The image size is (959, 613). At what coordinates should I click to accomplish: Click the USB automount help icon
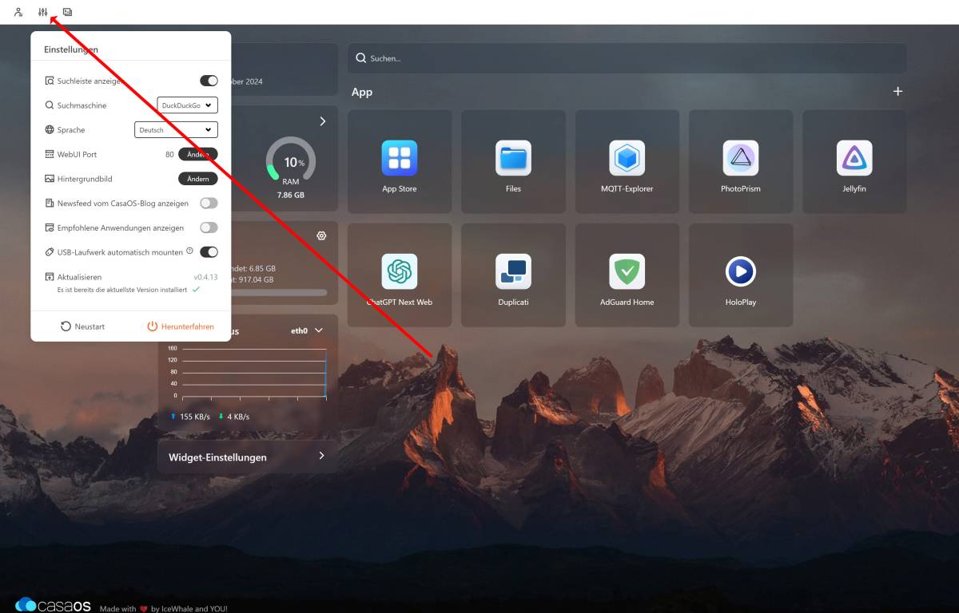pos(190,251)
